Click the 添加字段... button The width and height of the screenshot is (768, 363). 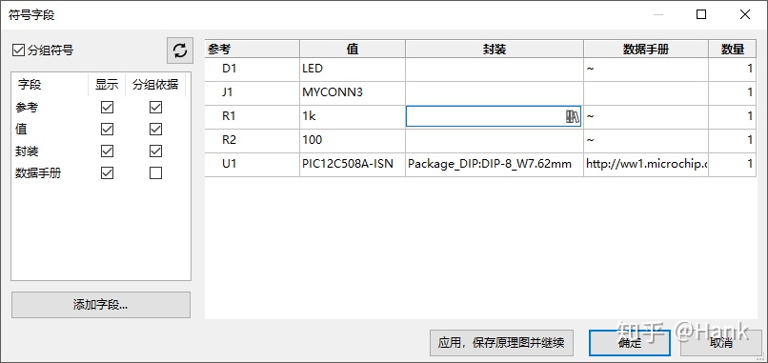(100, 305)
